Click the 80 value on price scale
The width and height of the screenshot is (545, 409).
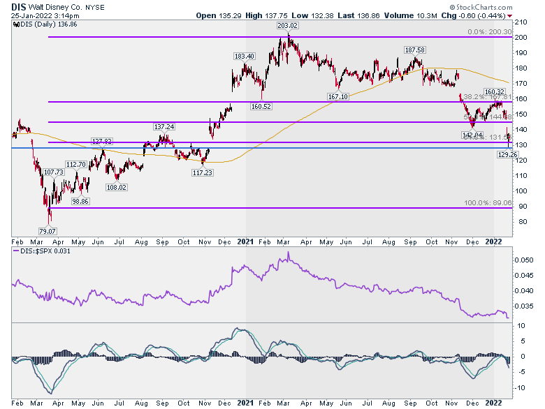523,222
